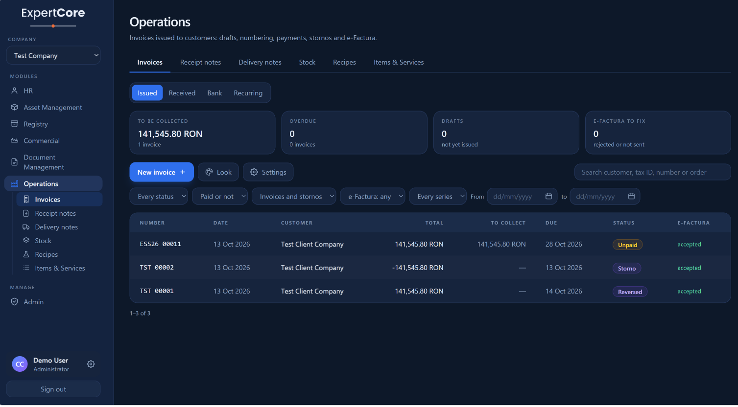Click the Unpaid status badge

coord(627,245)
